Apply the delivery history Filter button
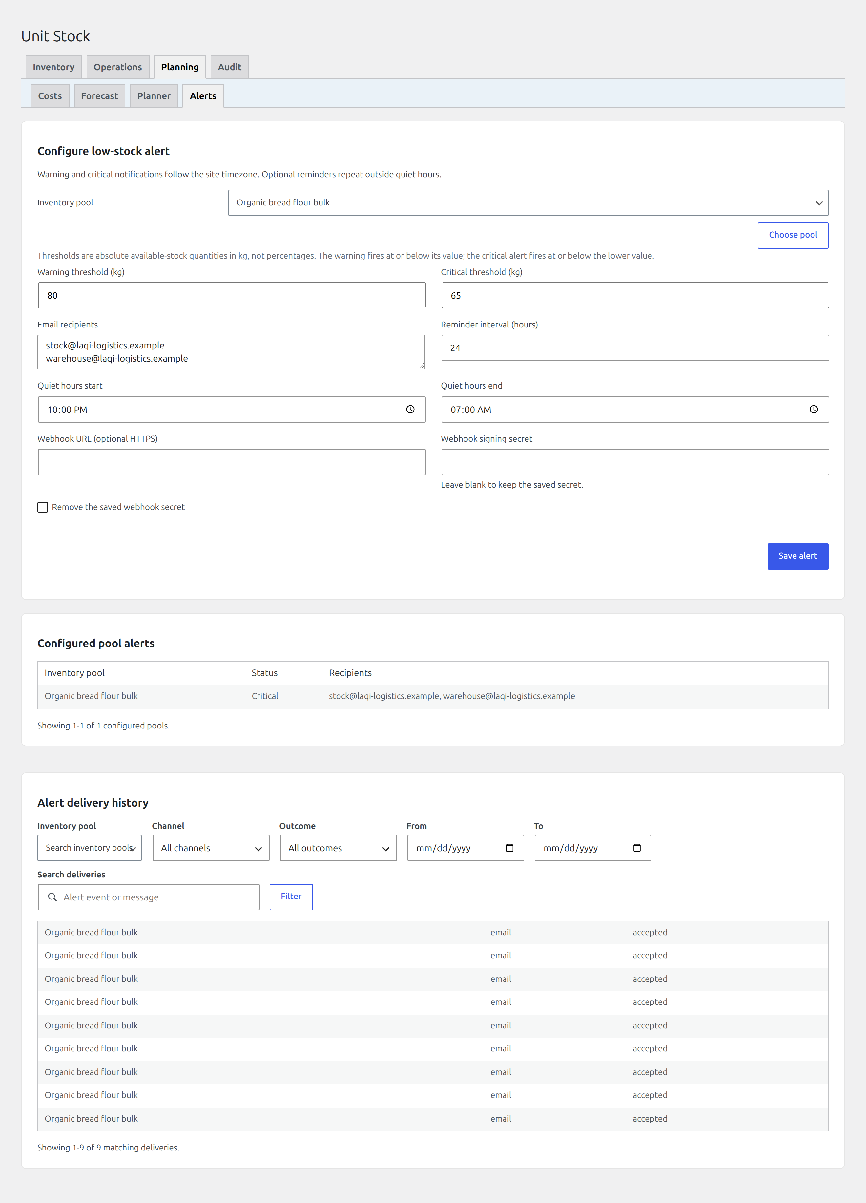The image size is (866, 1203). click(291, 897)
